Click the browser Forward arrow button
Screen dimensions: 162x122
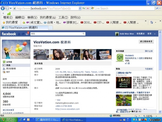point(7,8)
